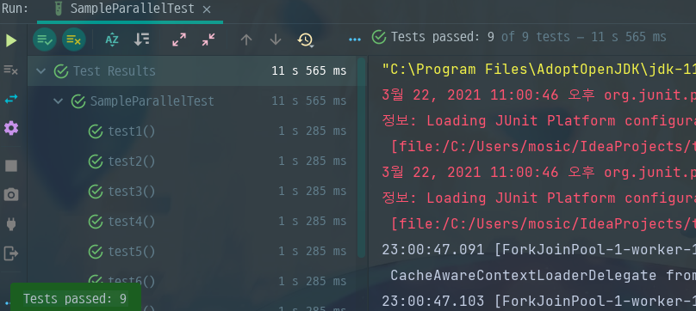Image resolution: width=696 pixels, height=311 pixels.
Task: Collapse all test nodes
Action: (x=208, y=40)
